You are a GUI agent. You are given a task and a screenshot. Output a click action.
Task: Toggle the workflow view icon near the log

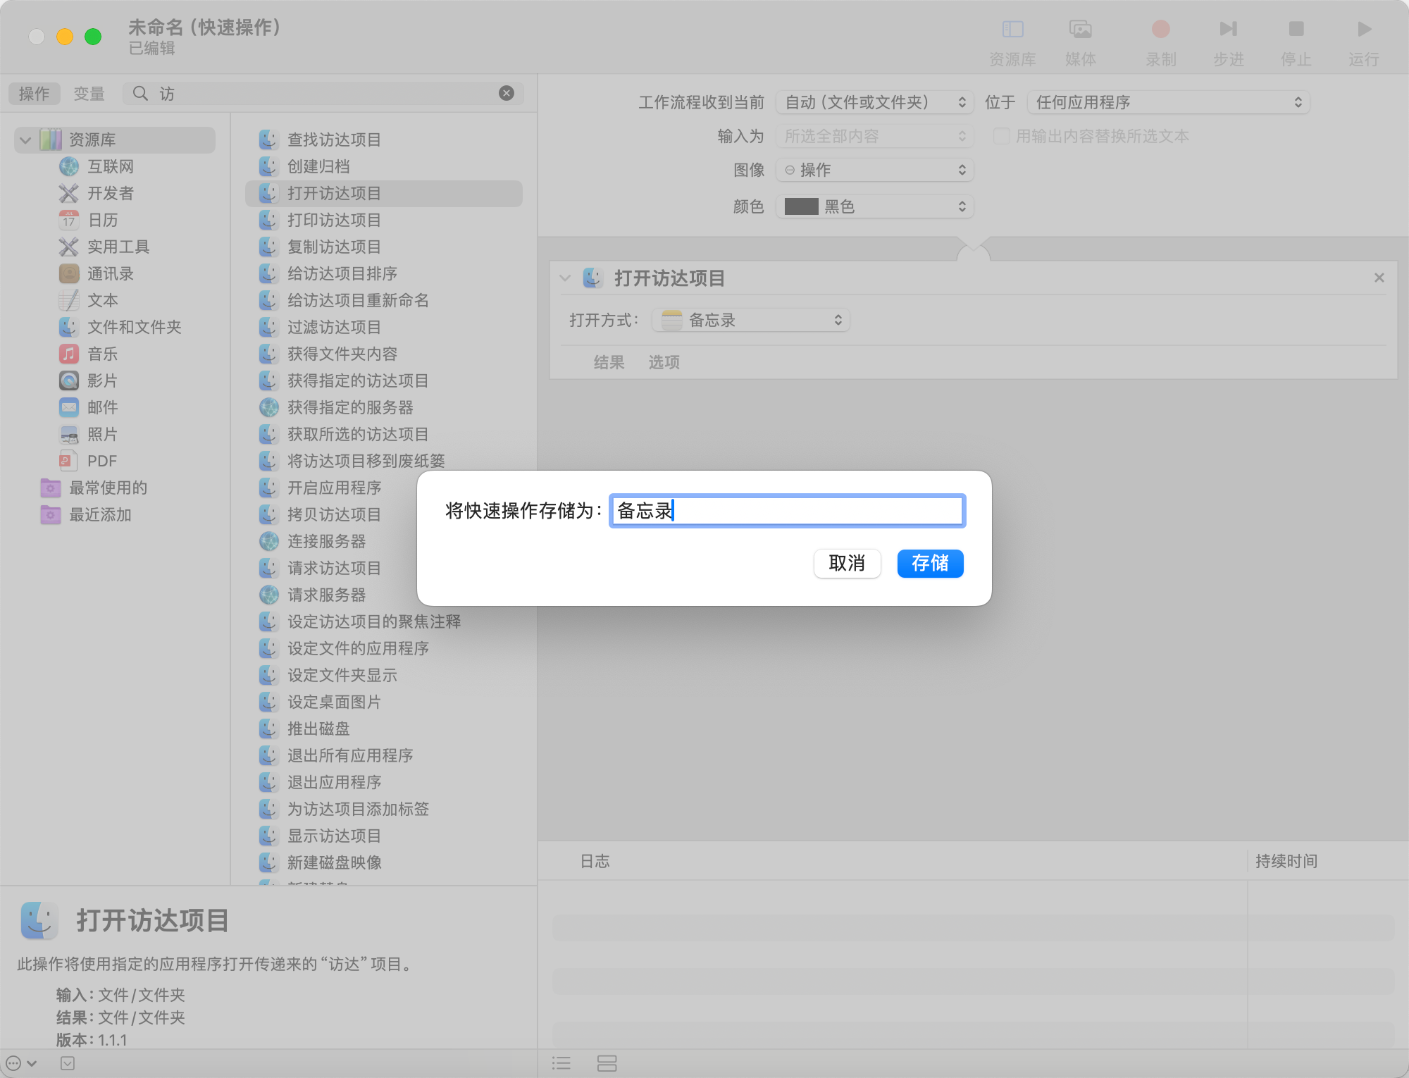pyautogui.click(x=607, y=1063)
